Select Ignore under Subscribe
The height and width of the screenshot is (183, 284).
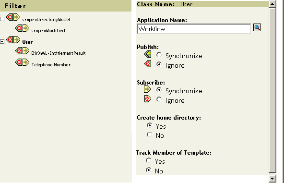159,99
